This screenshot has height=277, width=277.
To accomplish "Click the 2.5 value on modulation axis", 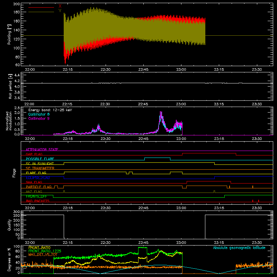I will coord(17,108).
